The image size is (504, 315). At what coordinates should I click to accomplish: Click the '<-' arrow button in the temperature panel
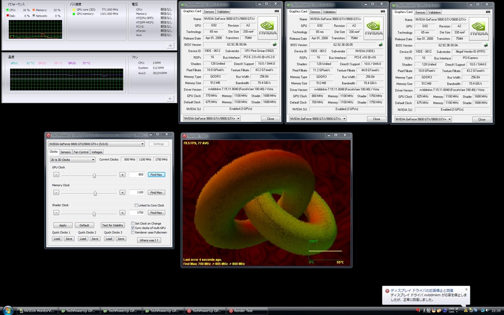click(x=170, y=98)
